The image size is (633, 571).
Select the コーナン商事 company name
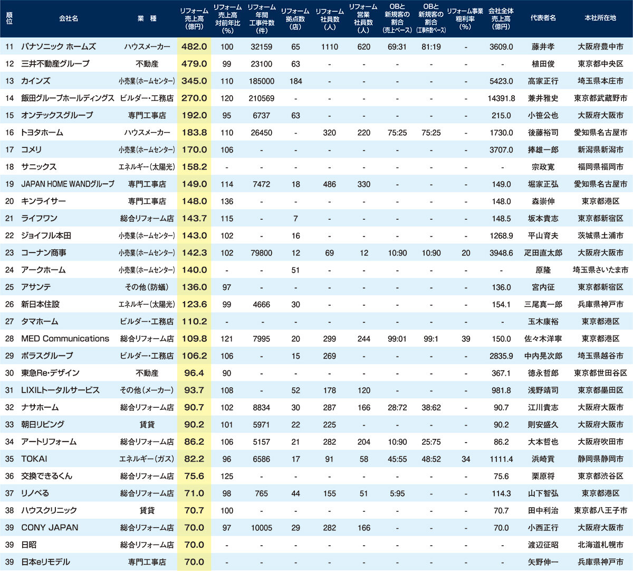click(x=44, y=252)
